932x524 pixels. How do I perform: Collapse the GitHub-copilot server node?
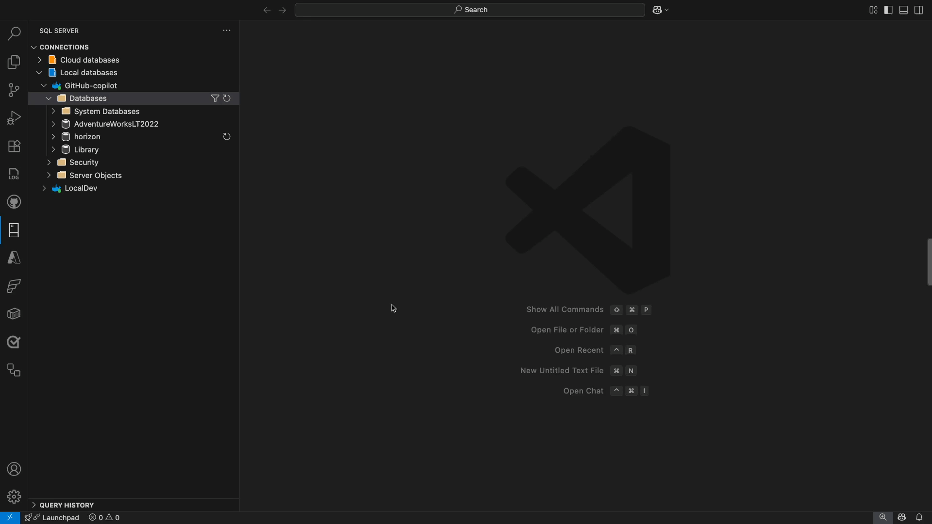44,86
